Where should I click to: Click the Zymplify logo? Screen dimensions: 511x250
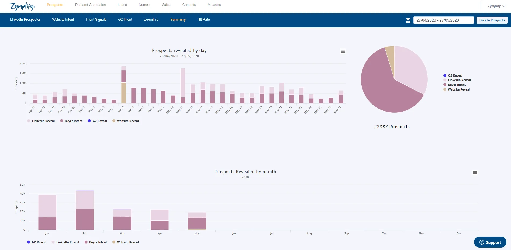point(22,6)
